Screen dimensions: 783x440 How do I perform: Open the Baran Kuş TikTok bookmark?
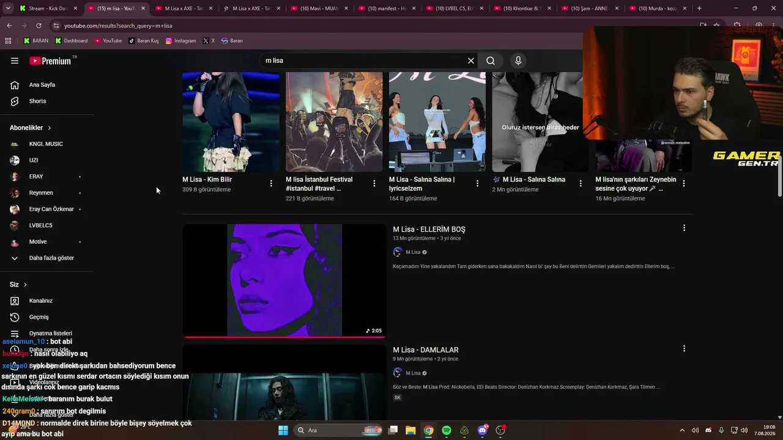coord(144,41)
